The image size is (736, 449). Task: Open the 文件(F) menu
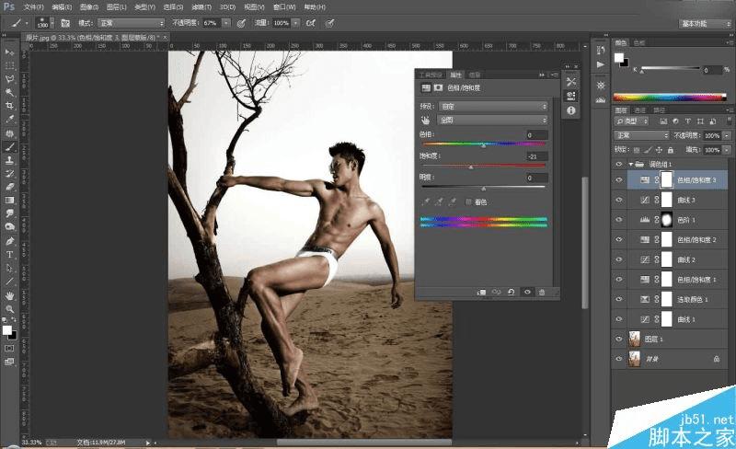tap(33, 7)
